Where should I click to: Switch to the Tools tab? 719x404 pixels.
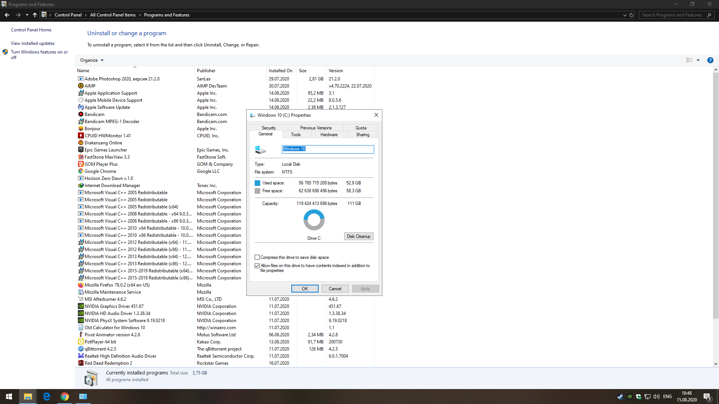(295, 135)
